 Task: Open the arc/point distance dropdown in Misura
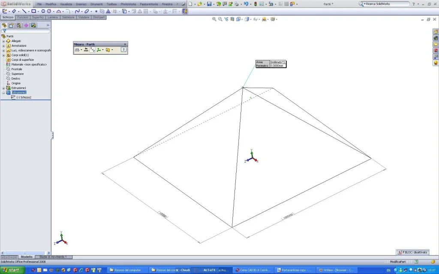click(81, 50)
